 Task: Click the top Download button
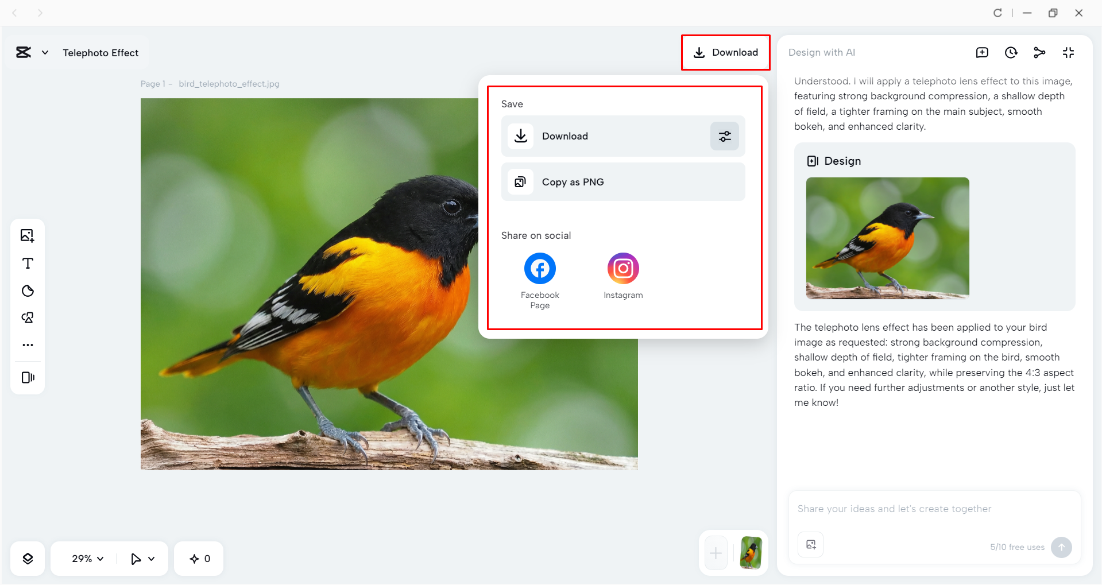[x=726, y=53]
